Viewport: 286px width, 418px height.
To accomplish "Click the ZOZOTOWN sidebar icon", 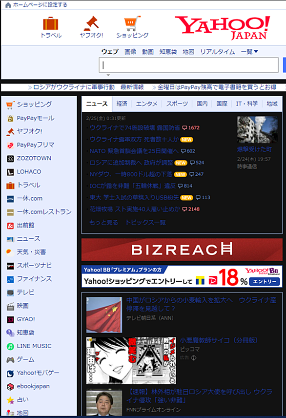I will (x=10, y=159).
